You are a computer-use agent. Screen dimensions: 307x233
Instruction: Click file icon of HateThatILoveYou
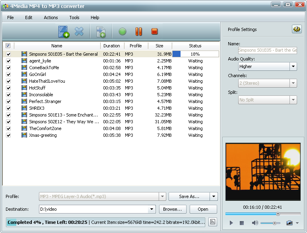click(24, 81)
